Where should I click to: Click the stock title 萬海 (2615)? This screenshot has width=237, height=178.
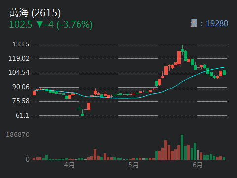point(35,13)
